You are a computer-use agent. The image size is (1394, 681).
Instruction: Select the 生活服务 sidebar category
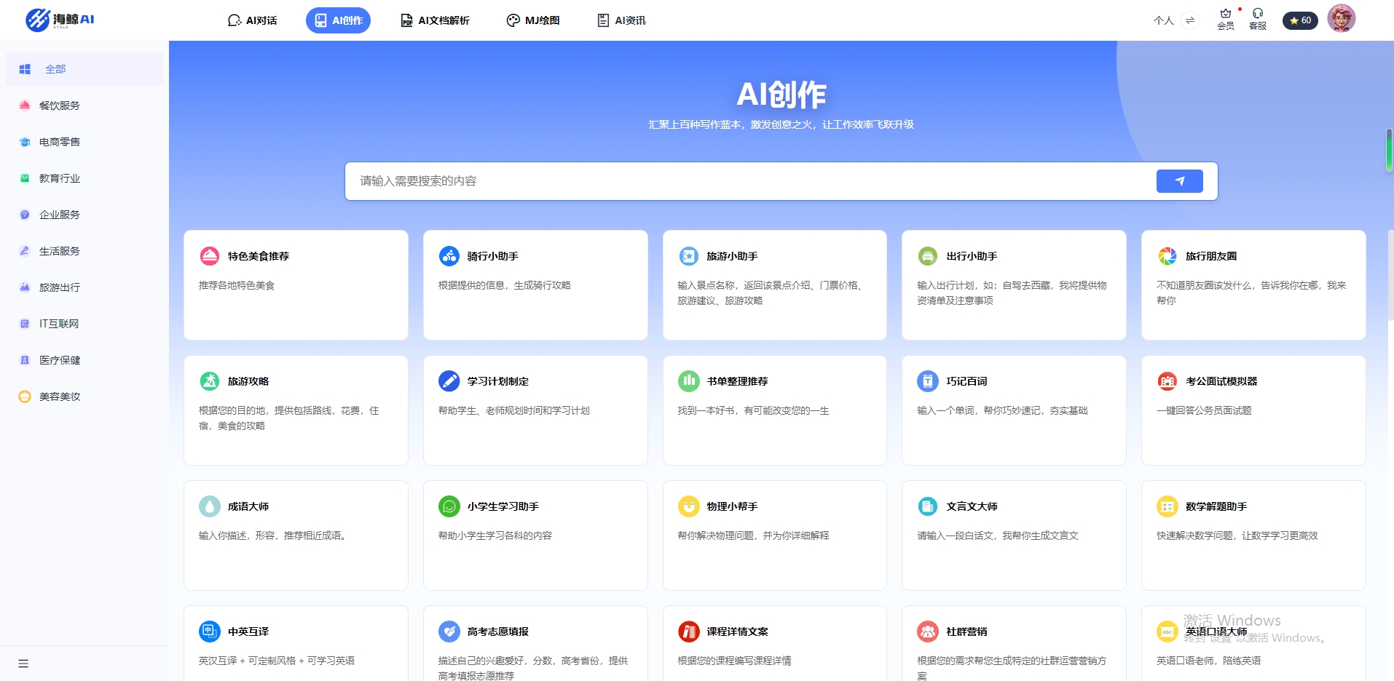(84, 251)
